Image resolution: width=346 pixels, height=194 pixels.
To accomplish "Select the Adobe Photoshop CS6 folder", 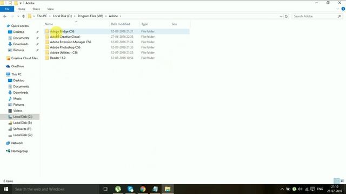I will point(65,47).
